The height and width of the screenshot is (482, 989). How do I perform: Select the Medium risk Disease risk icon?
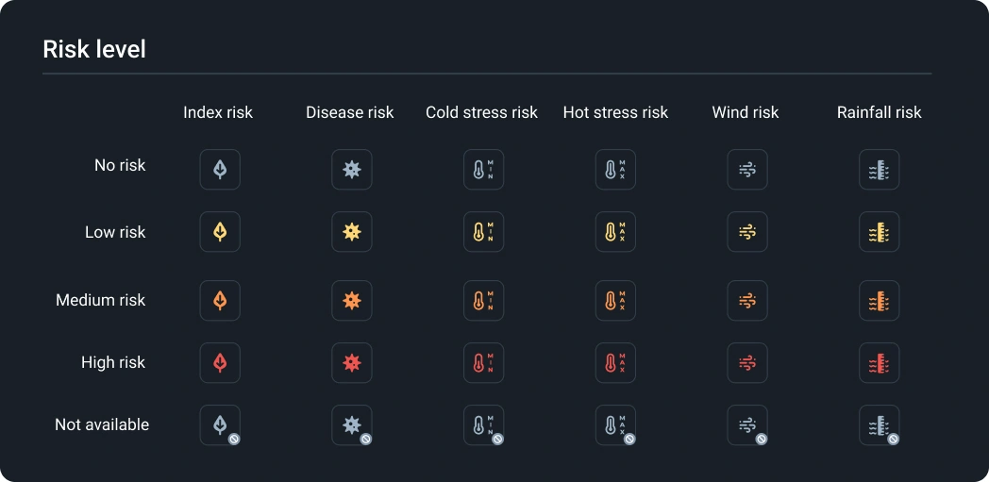352,301
